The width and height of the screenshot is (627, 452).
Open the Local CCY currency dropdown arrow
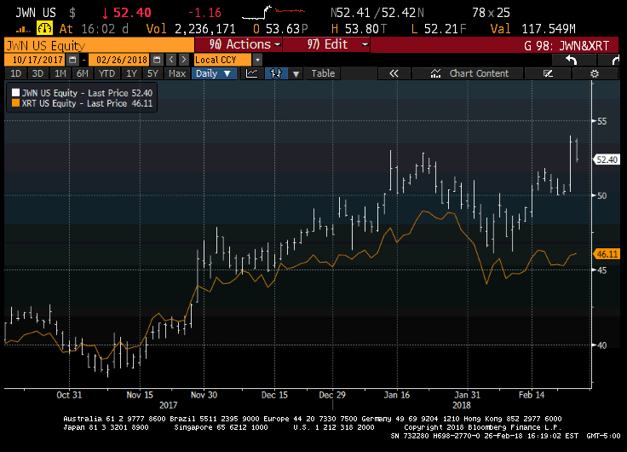[257, 60]
